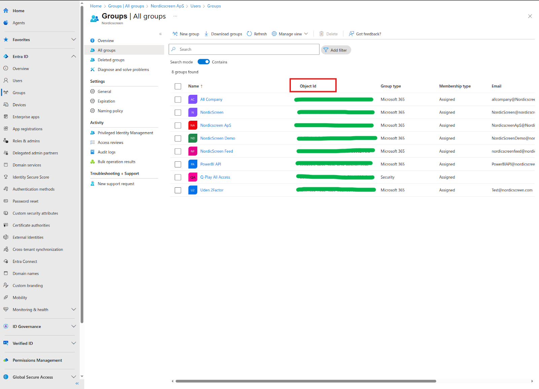Collapse the Entra ID section chevron

pyautogui.click(x=73, y=56)
